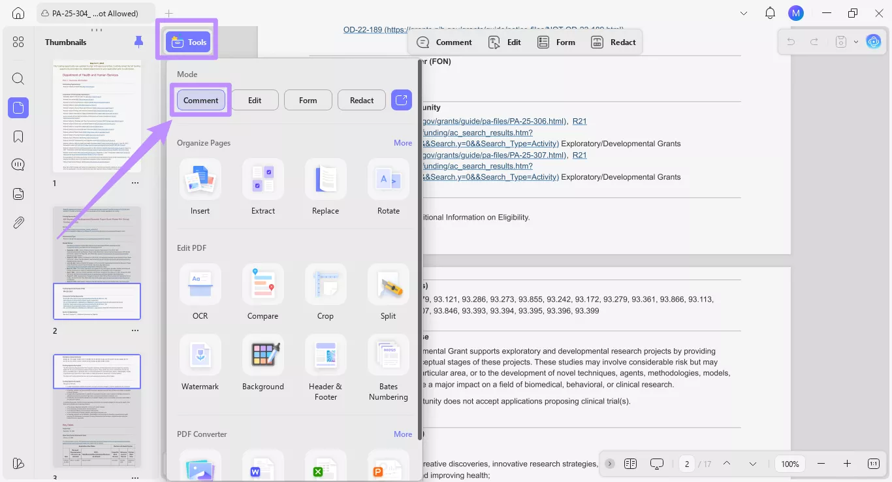Open the Extract pages tool
The image size is (892, 482).
[x=263, y=187]
